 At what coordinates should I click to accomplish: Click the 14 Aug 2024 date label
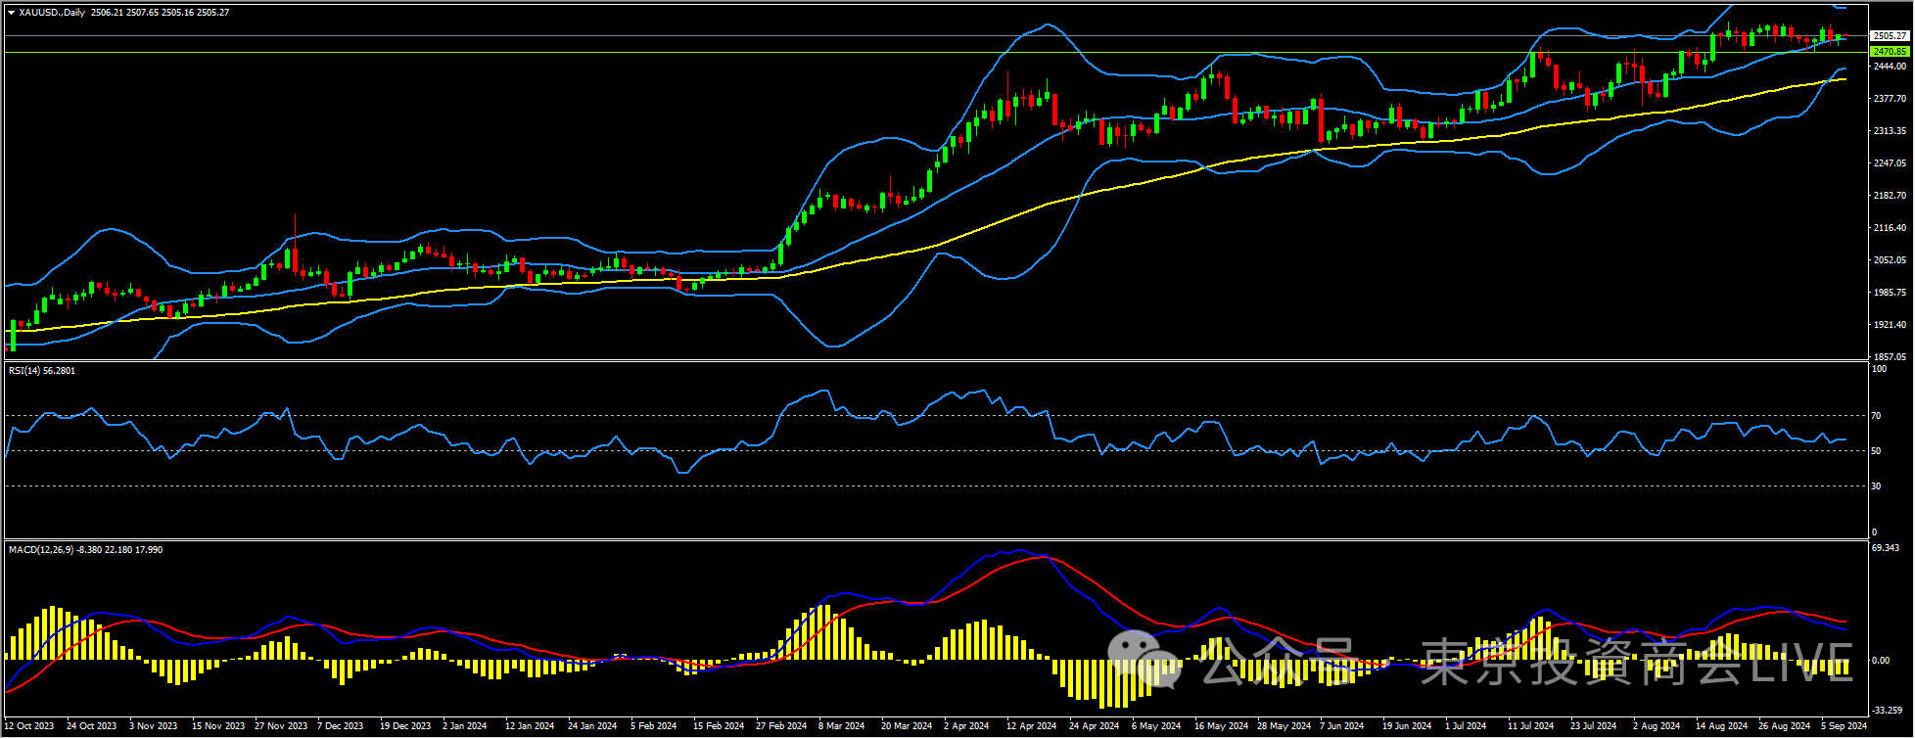(x=1722, y=726)
